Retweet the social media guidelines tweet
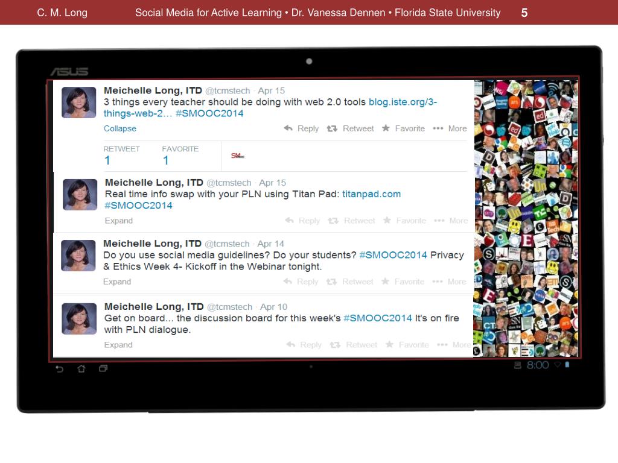 349,282
